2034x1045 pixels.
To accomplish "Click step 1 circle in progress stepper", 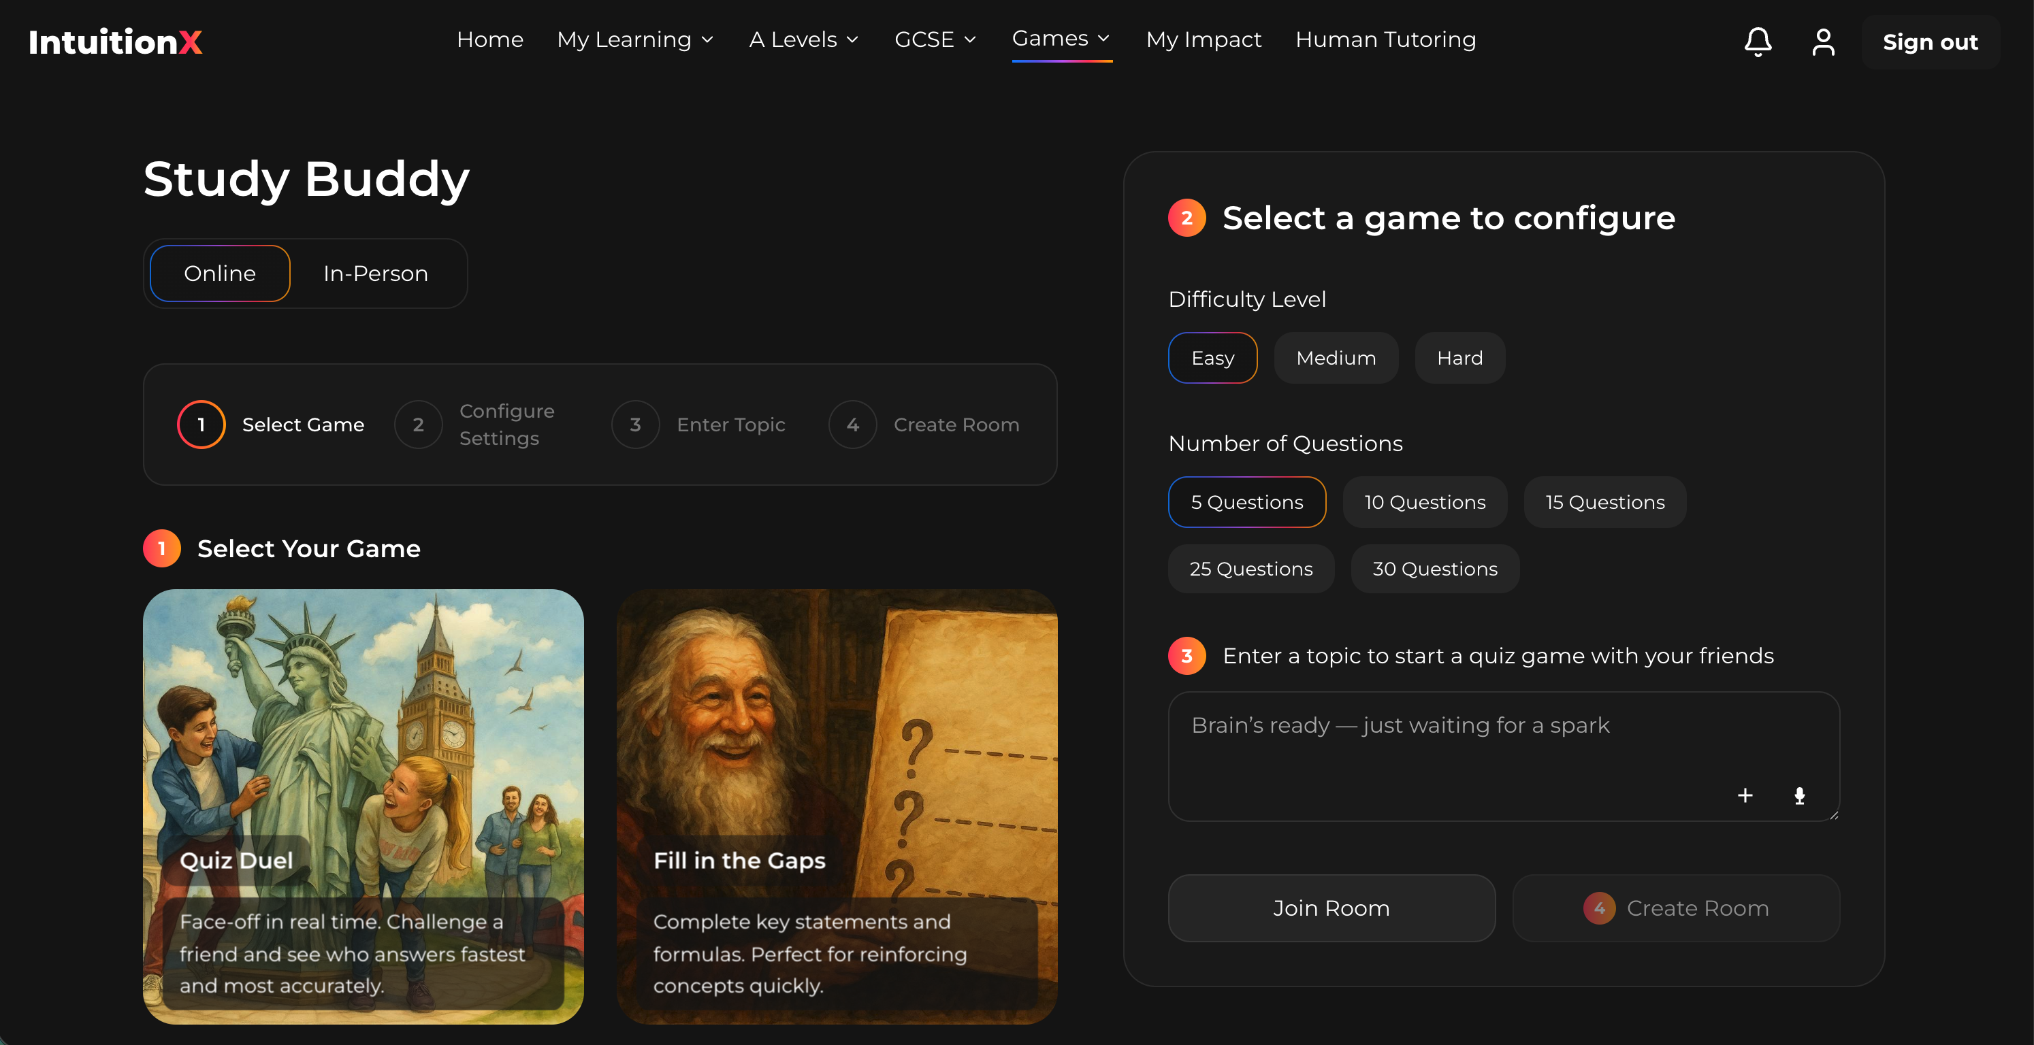I will (201, 425).
